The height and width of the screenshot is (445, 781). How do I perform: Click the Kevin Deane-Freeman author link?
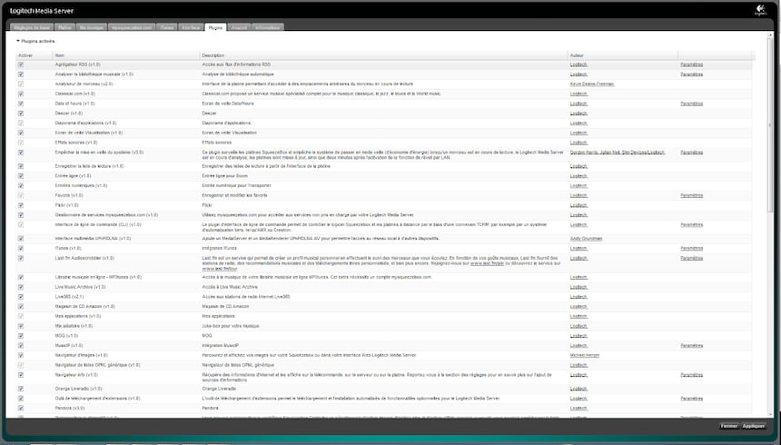pyautogui.click(x=592, y=84)
